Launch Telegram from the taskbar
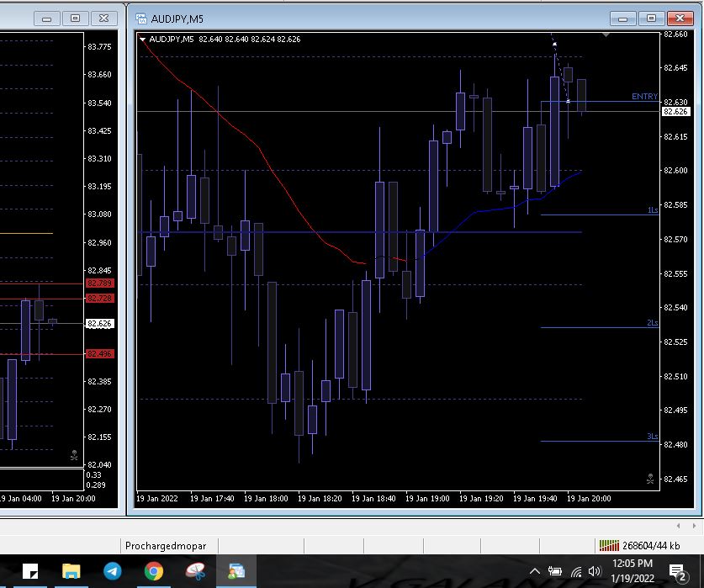This screenshot has width=704, height=588. [x=112, y=571]
